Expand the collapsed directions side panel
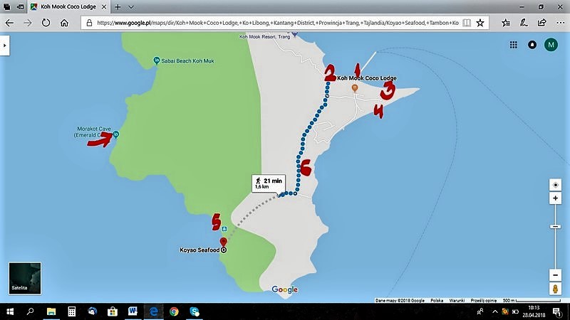The image size is (570, 320). [6, 45]
